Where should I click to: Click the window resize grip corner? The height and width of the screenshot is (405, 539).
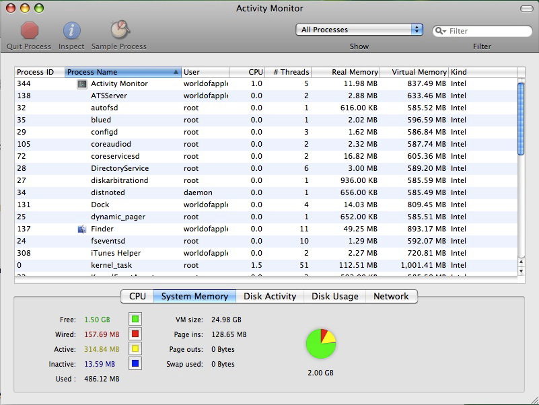pyautogui.click(x=534, y=400)
